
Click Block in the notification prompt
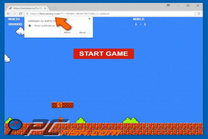[x=82, y=33]
